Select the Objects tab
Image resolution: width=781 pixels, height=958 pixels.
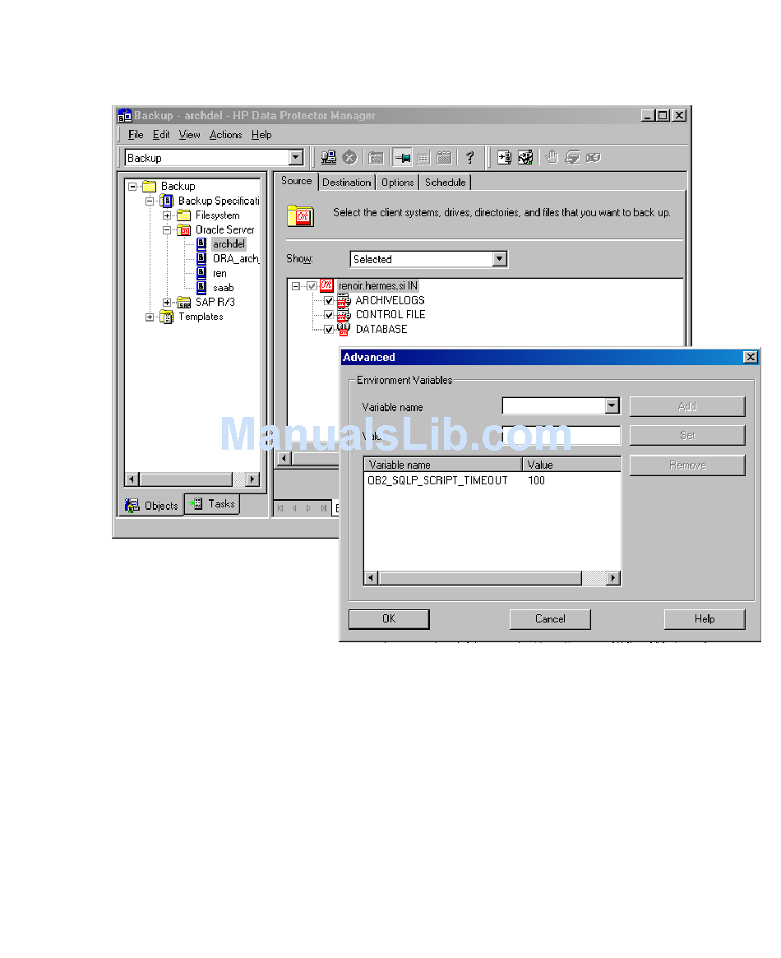click(151, 505)
